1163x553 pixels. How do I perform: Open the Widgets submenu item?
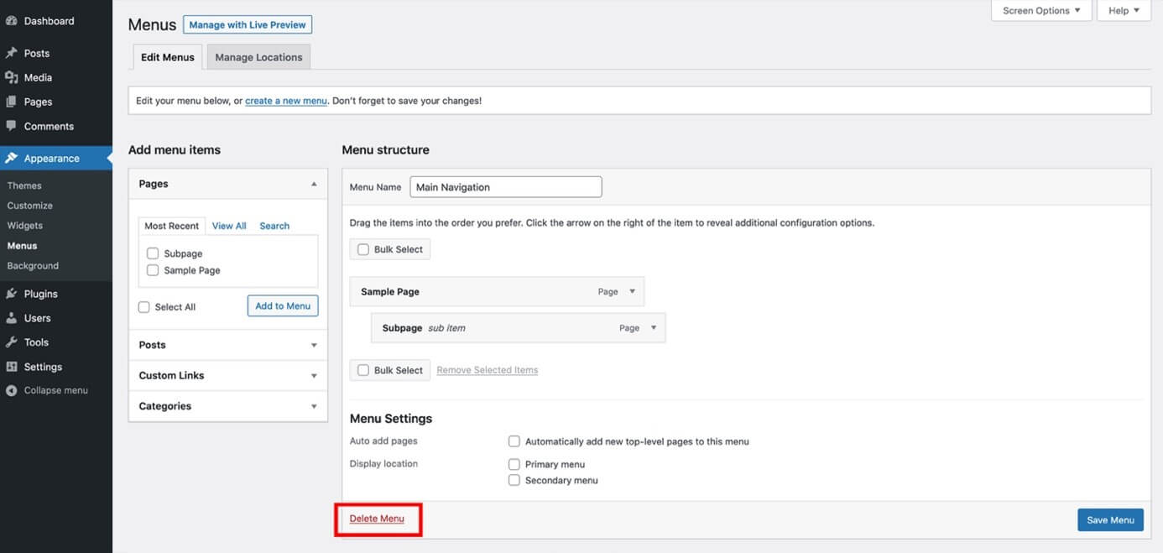coord(25,226)
